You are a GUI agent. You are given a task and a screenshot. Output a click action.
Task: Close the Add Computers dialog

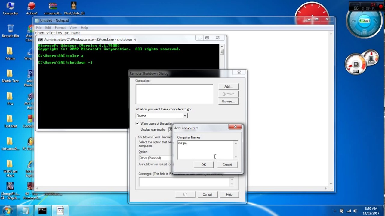tap(235, 127)
